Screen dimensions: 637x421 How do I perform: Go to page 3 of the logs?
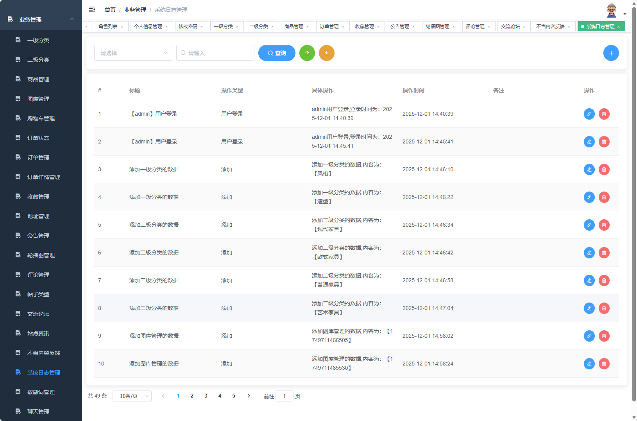pyautogui.click(x=206, y=396)
